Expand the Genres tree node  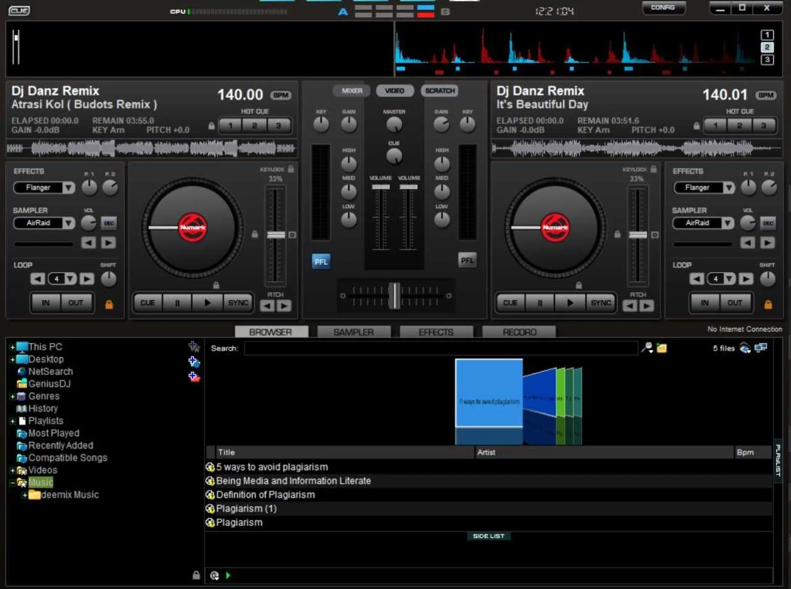12,396
